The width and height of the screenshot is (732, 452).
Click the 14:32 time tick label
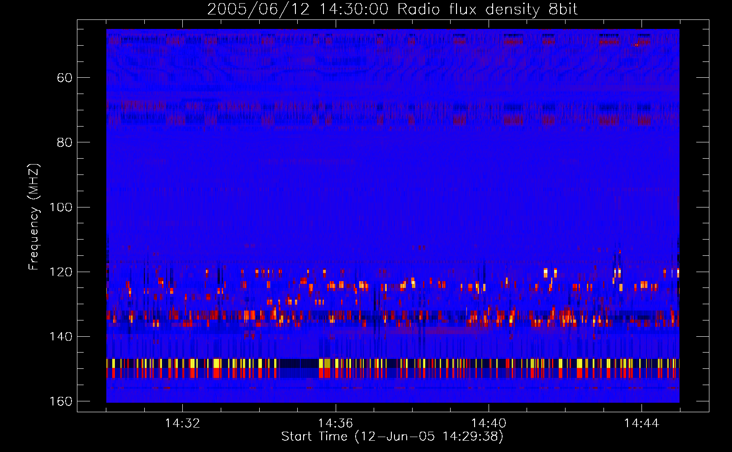182,423
